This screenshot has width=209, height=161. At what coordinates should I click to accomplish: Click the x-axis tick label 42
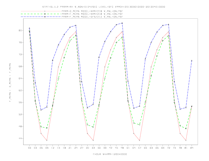point(111,148)
